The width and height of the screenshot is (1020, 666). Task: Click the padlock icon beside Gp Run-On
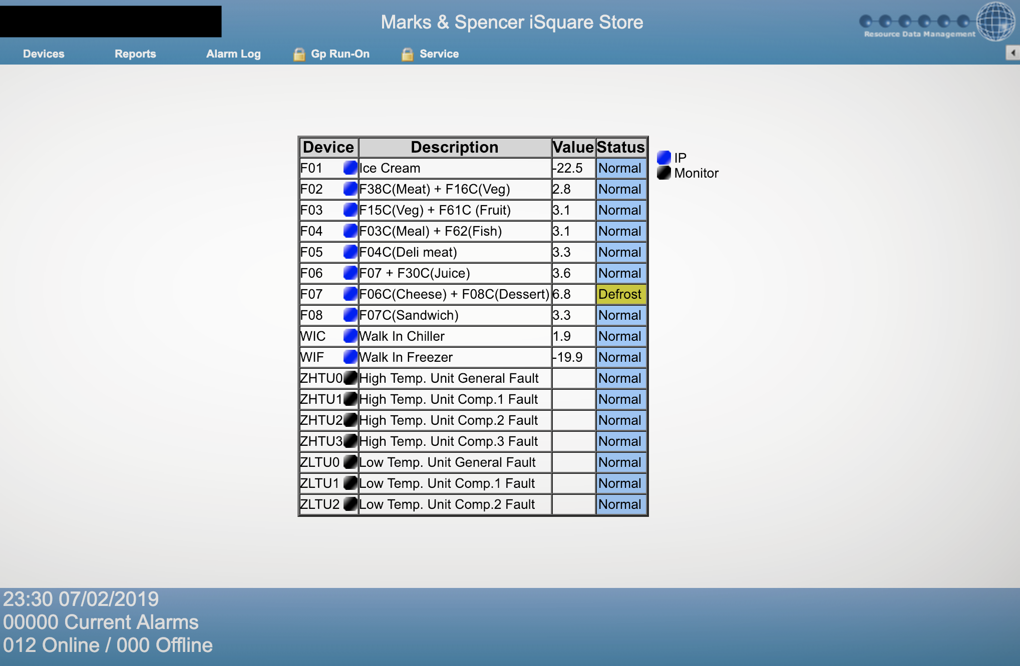[299, 54]
